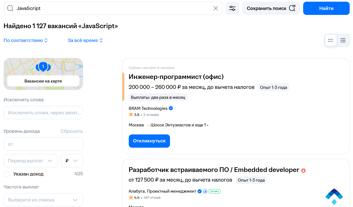Click the Исключить слова input field
The width and height of the screenshot is (353, 207).
(x=43, y=112)
